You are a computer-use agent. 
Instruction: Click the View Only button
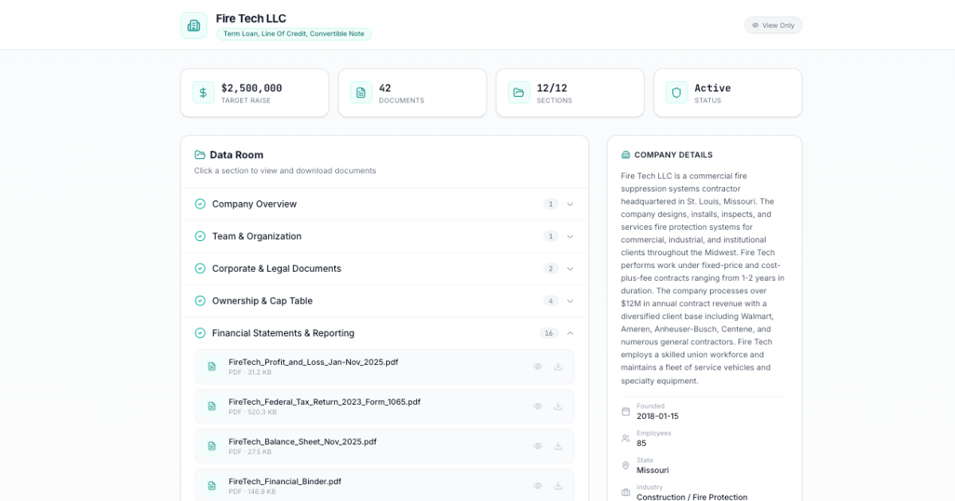pyautogui.click(x=773, y=25)
